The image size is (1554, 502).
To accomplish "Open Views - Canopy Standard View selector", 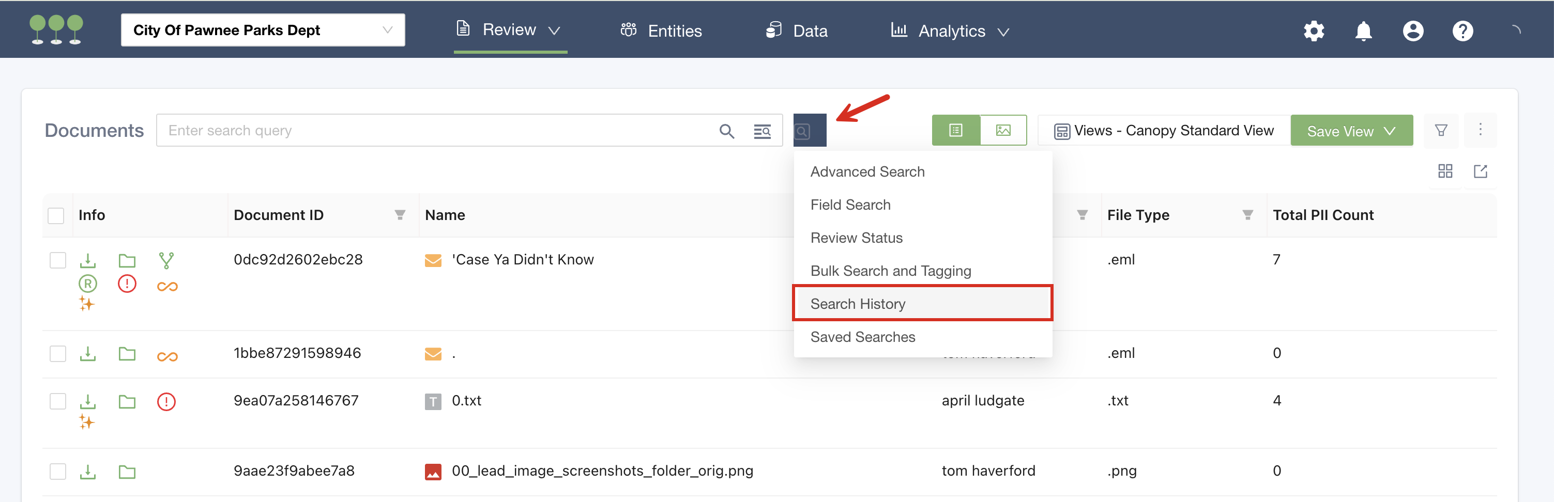I will [x=1163, y=131].
